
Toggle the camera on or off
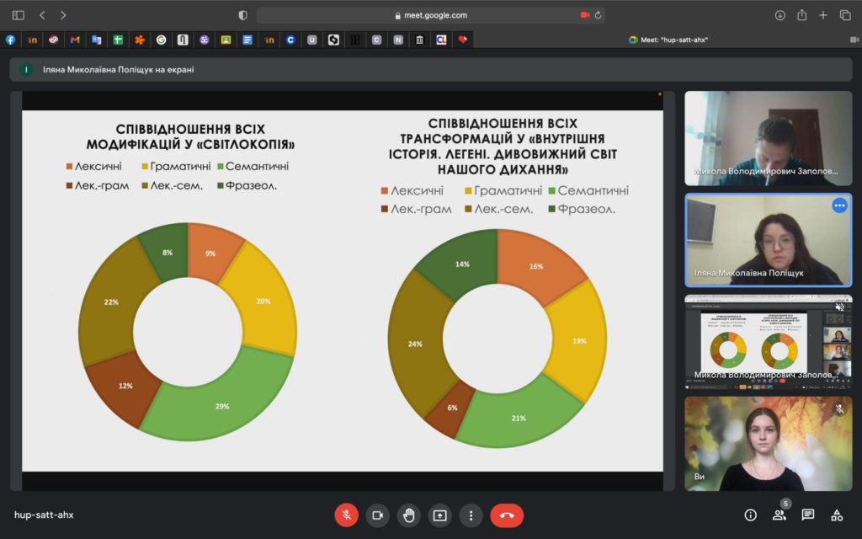click(x=377, y=515)
